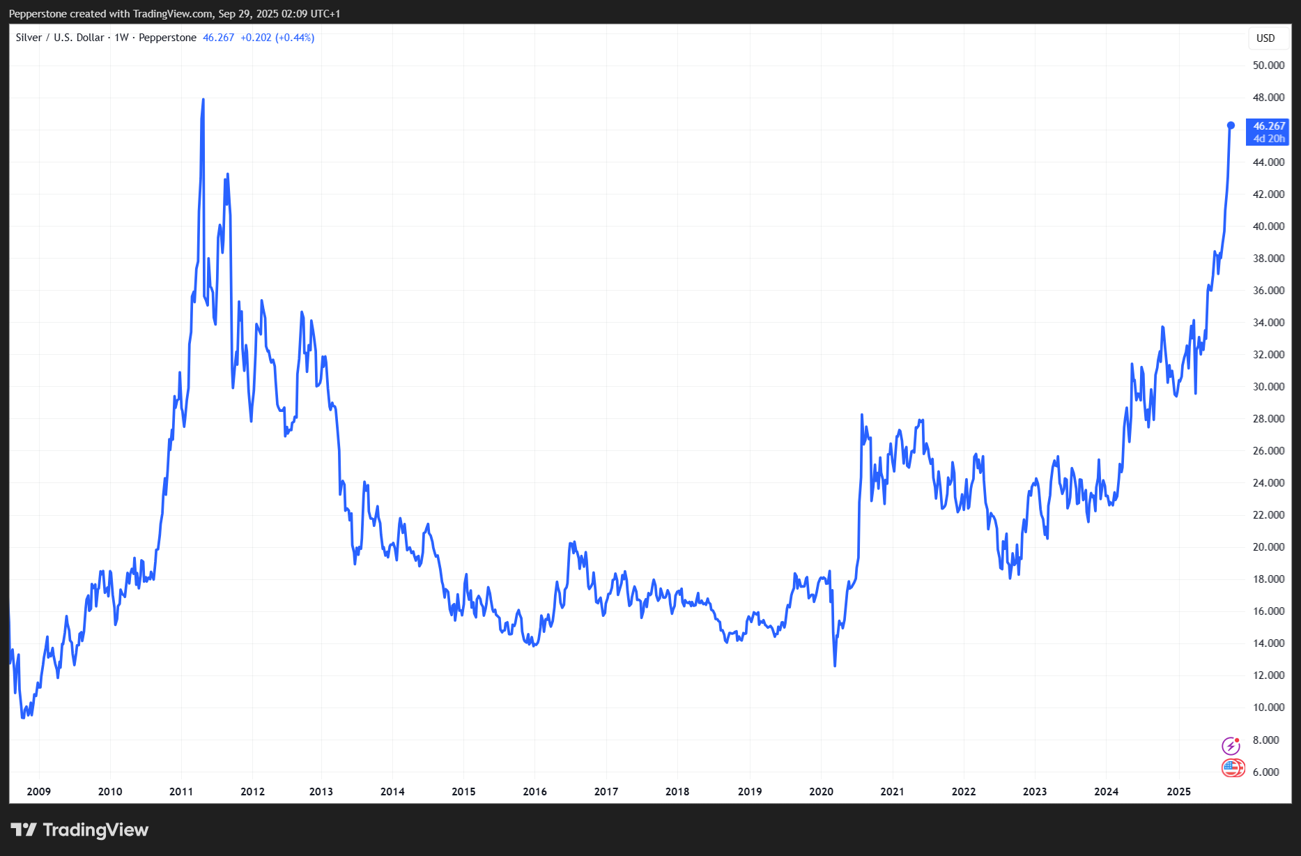1301x856 pixels.
Task: Click the 42.000 price axis label
Action: (1268, 194)
